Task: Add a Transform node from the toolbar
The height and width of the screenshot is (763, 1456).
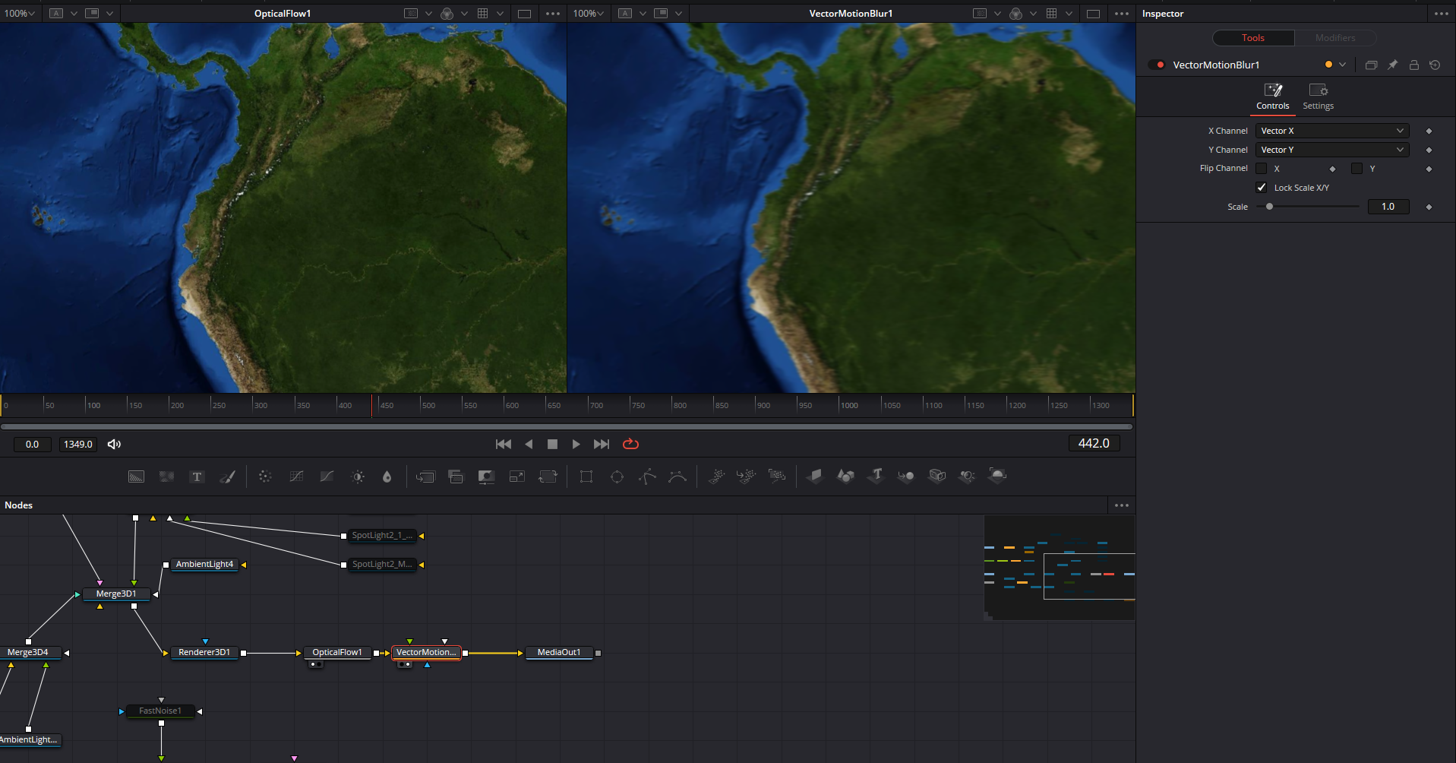Action: tap(548, 476)
